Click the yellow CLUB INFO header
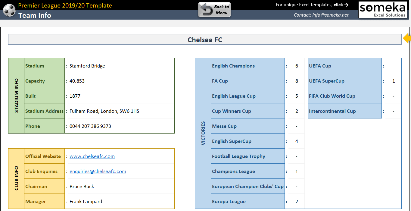The width and height of the screenshot is (411, 211). (x=16, y=178)
